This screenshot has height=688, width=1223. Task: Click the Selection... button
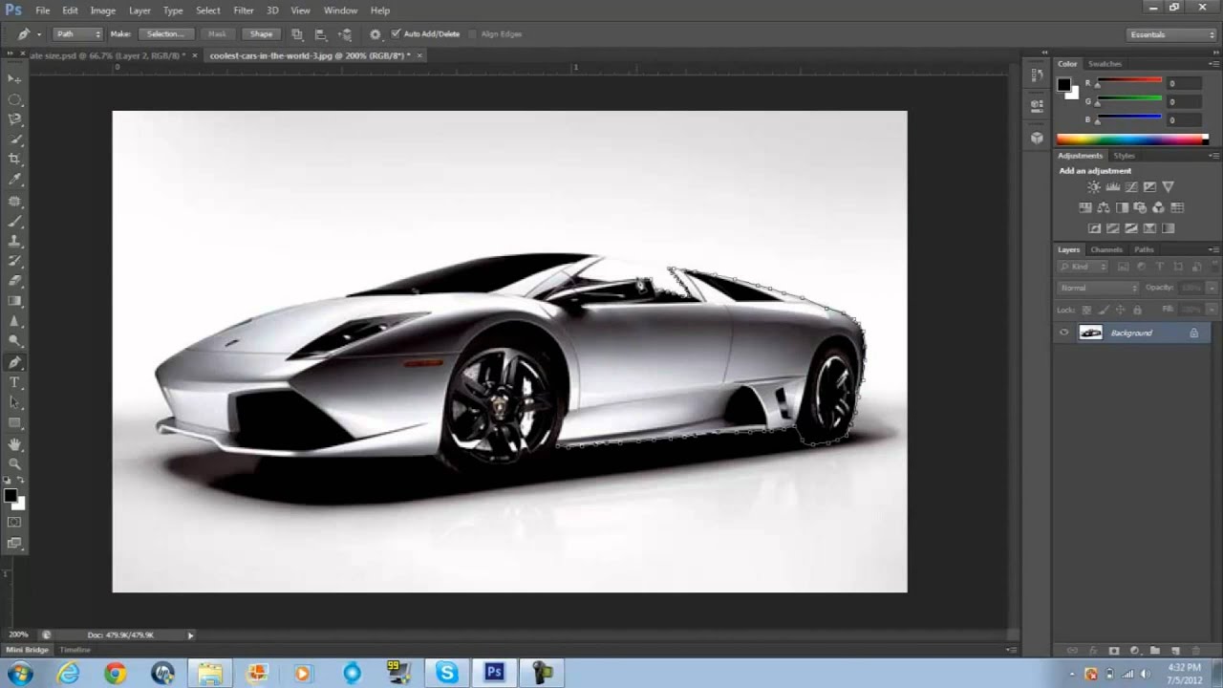165,34
